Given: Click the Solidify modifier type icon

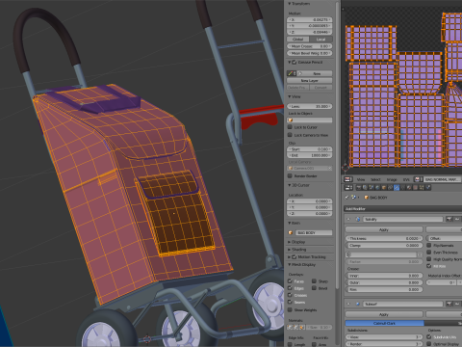Looking at the screenshot, I should [x=358, y=219].
